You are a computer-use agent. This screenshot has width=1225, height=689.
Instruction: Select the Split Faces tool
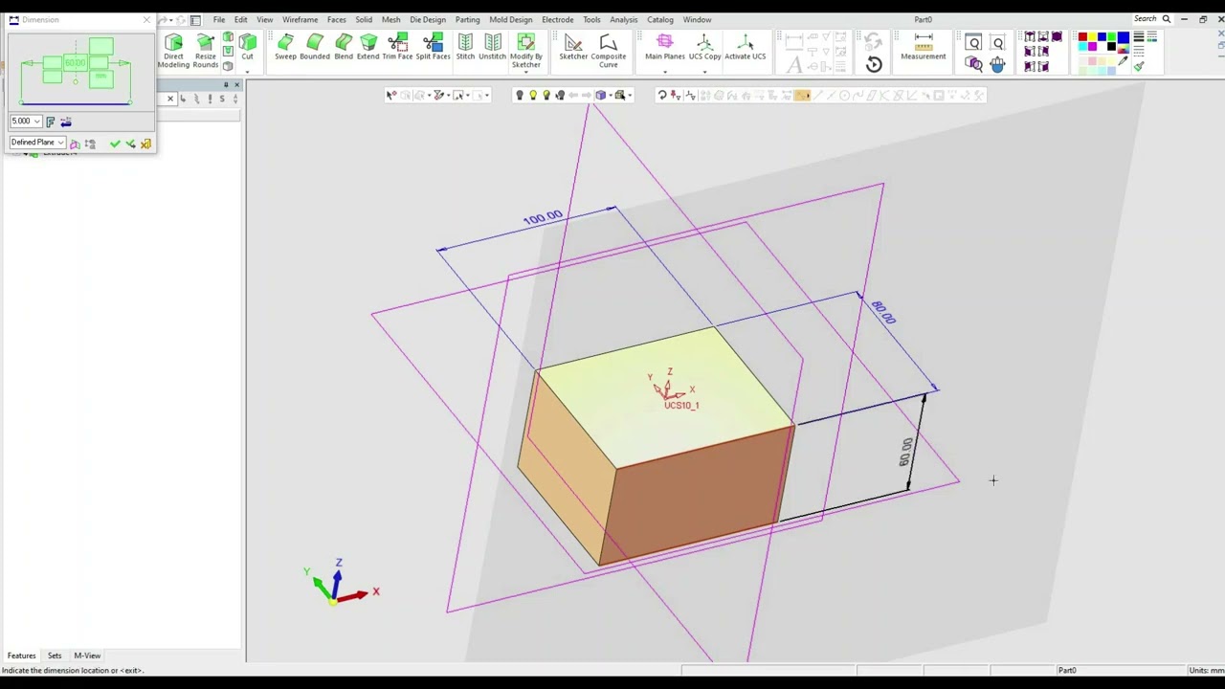pos(433,47)
